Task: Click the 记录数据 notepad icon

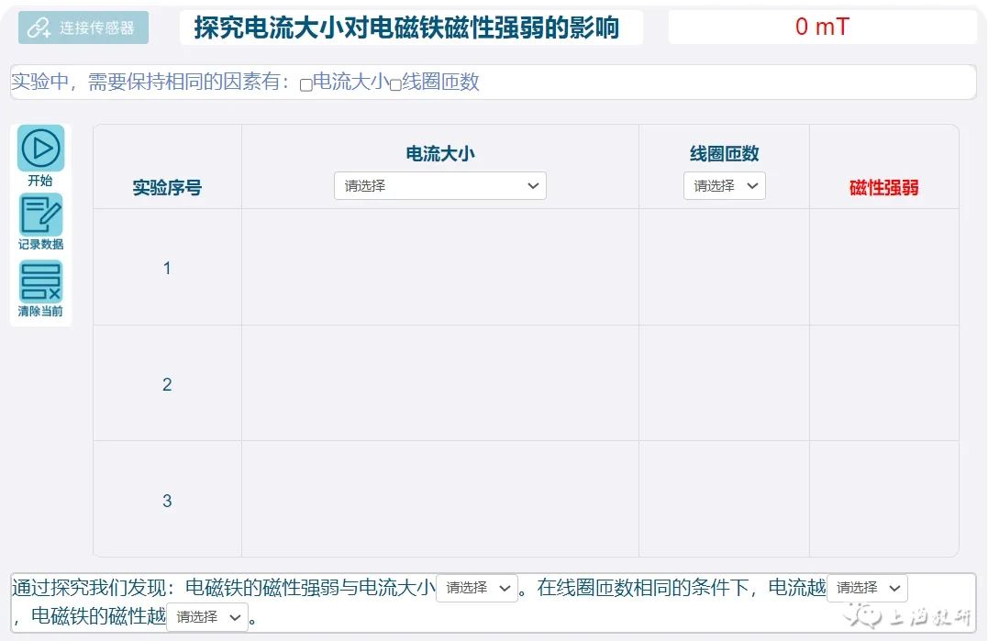Action: point(40,215)
